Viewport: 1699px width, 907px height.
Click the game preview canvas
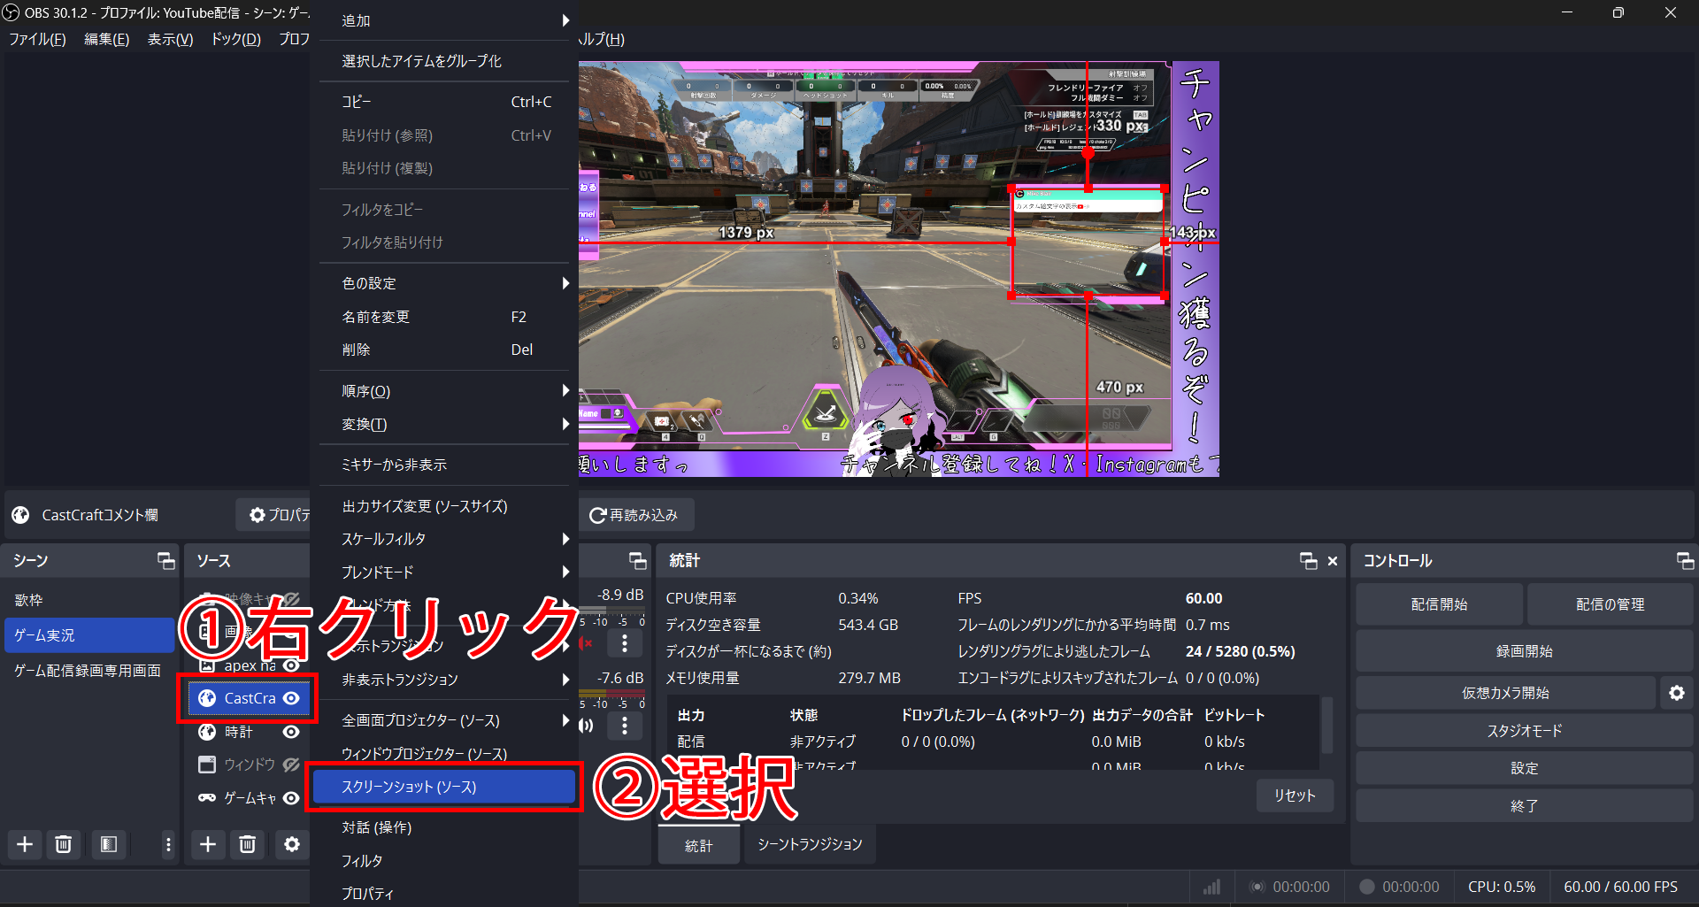pyautogui.click(x=899, y=269)
